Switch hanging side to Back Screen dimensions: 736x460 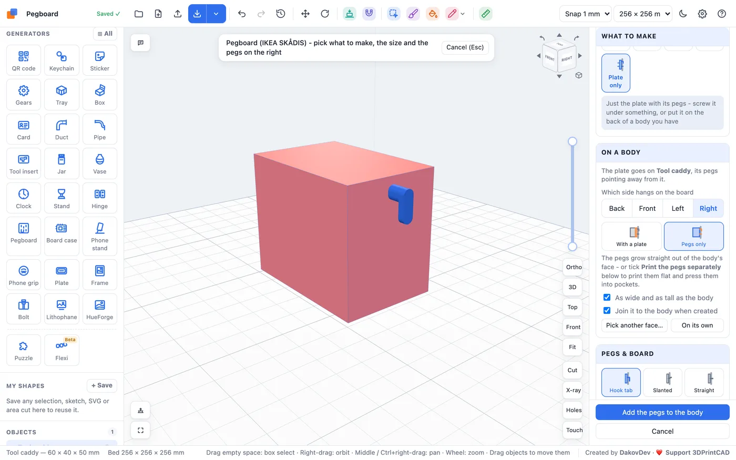(x=617, y=208)
